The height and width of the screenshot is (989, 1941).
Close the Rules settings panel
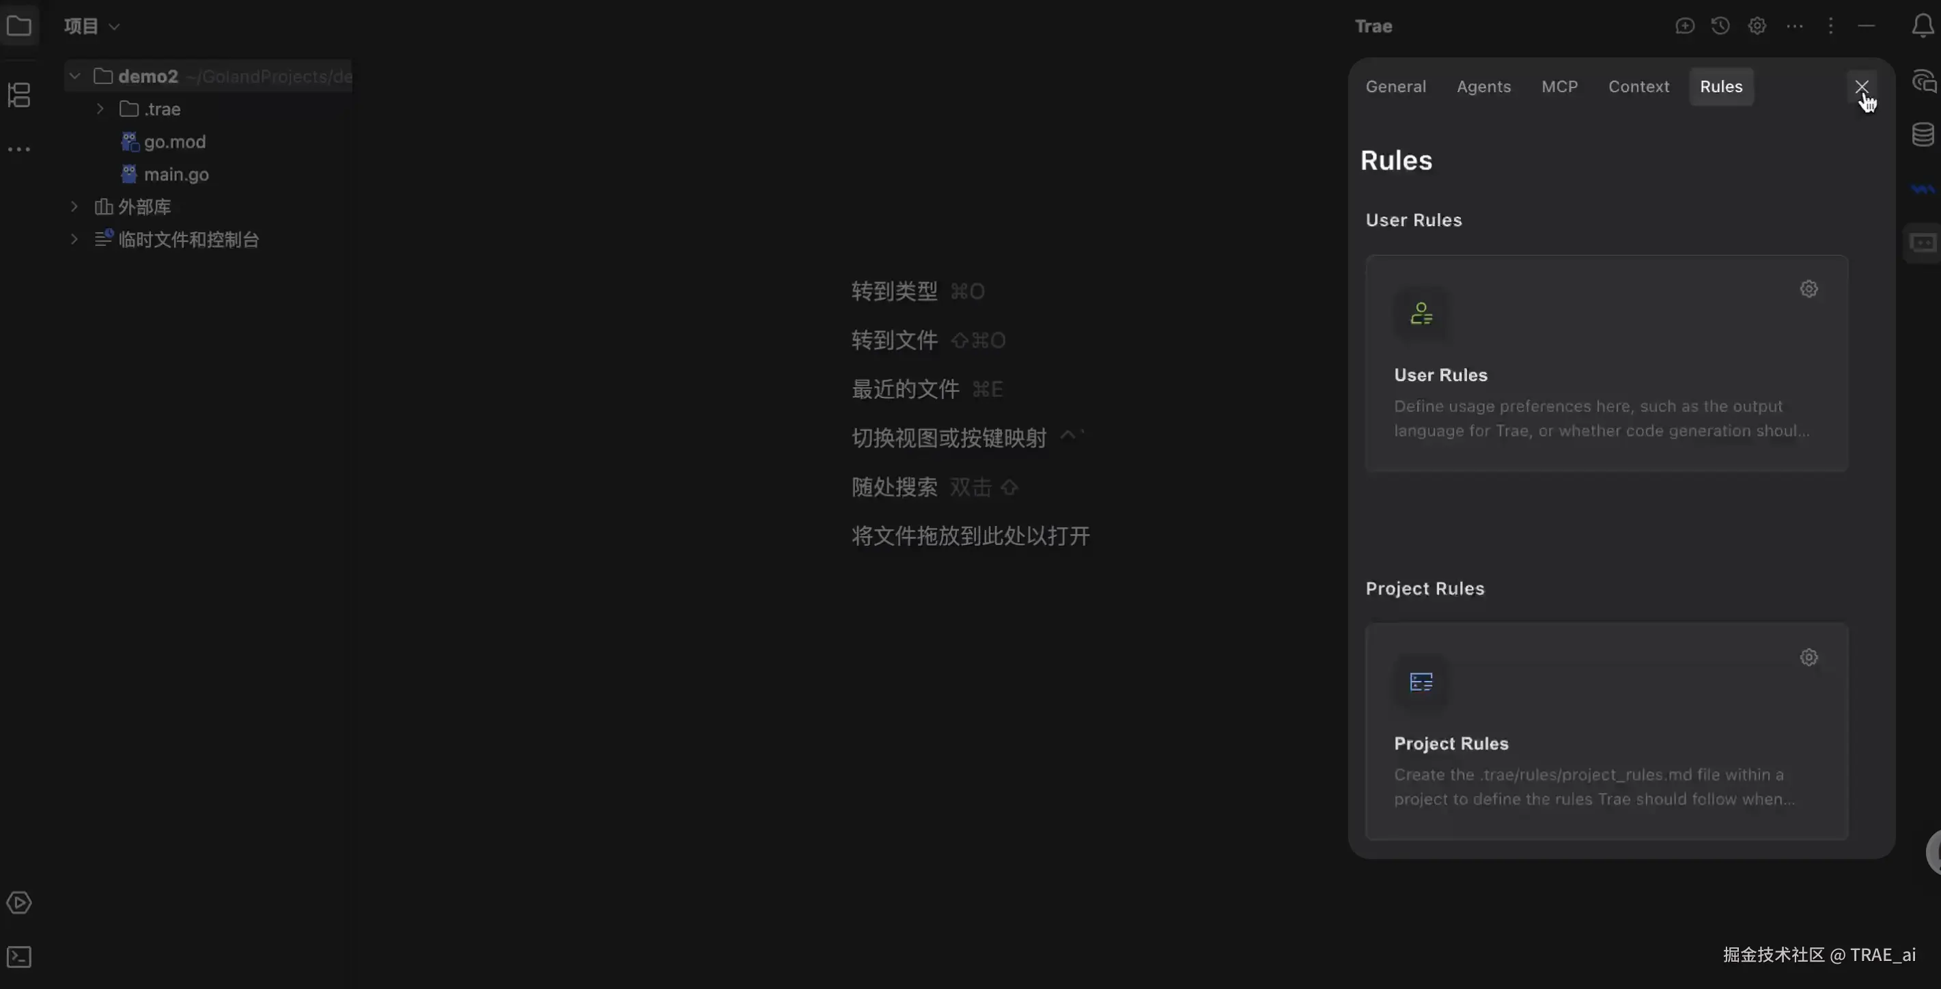click(1861, 87)
